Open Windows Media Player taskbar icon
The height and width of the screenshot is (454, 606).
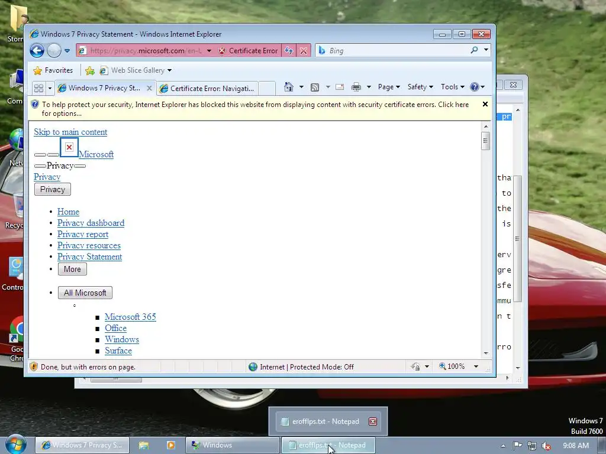pyautogui.click(x=170, y=445)
